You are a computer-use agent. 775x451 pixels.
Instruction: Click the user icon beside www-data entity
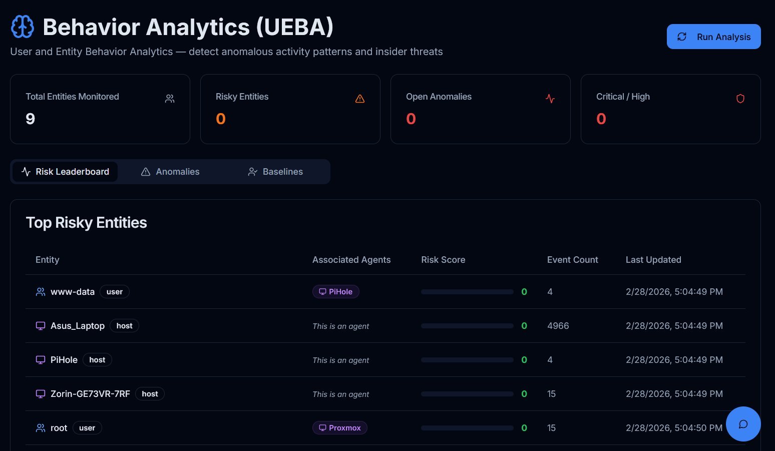(x=40, y=291)
